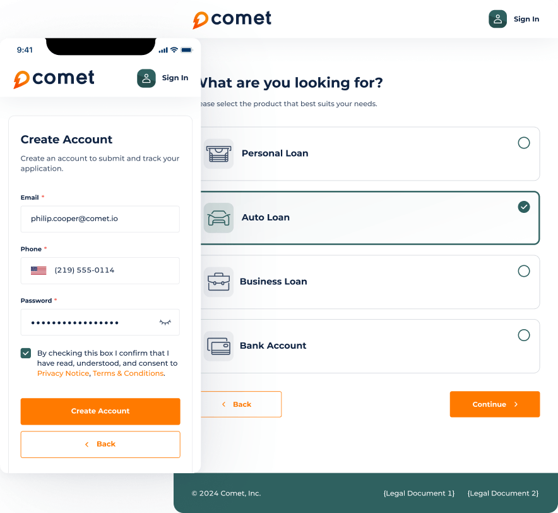Open the Terms & Conditions link
The height and width of the screenshot is (513, 558).
(128, 373)
